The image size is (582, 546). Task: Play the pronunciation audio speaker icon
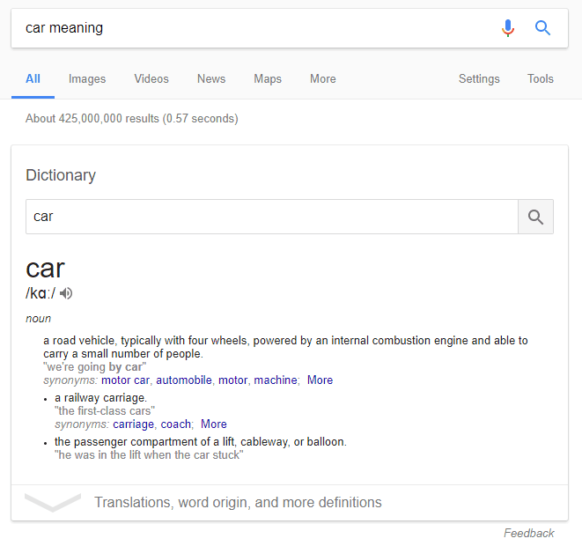(67, 293)
